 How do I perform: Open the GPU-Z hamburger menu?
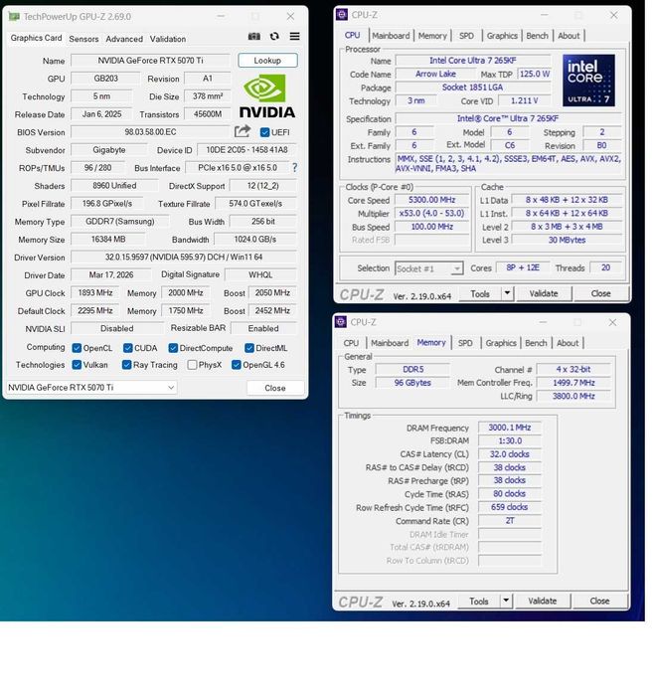tap(294, 37)
